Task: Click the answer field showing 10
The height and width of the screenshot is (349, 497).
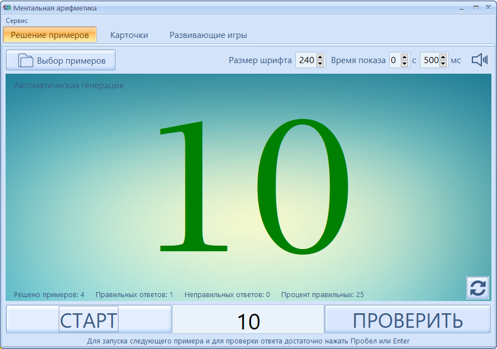Action: (248, 319)
